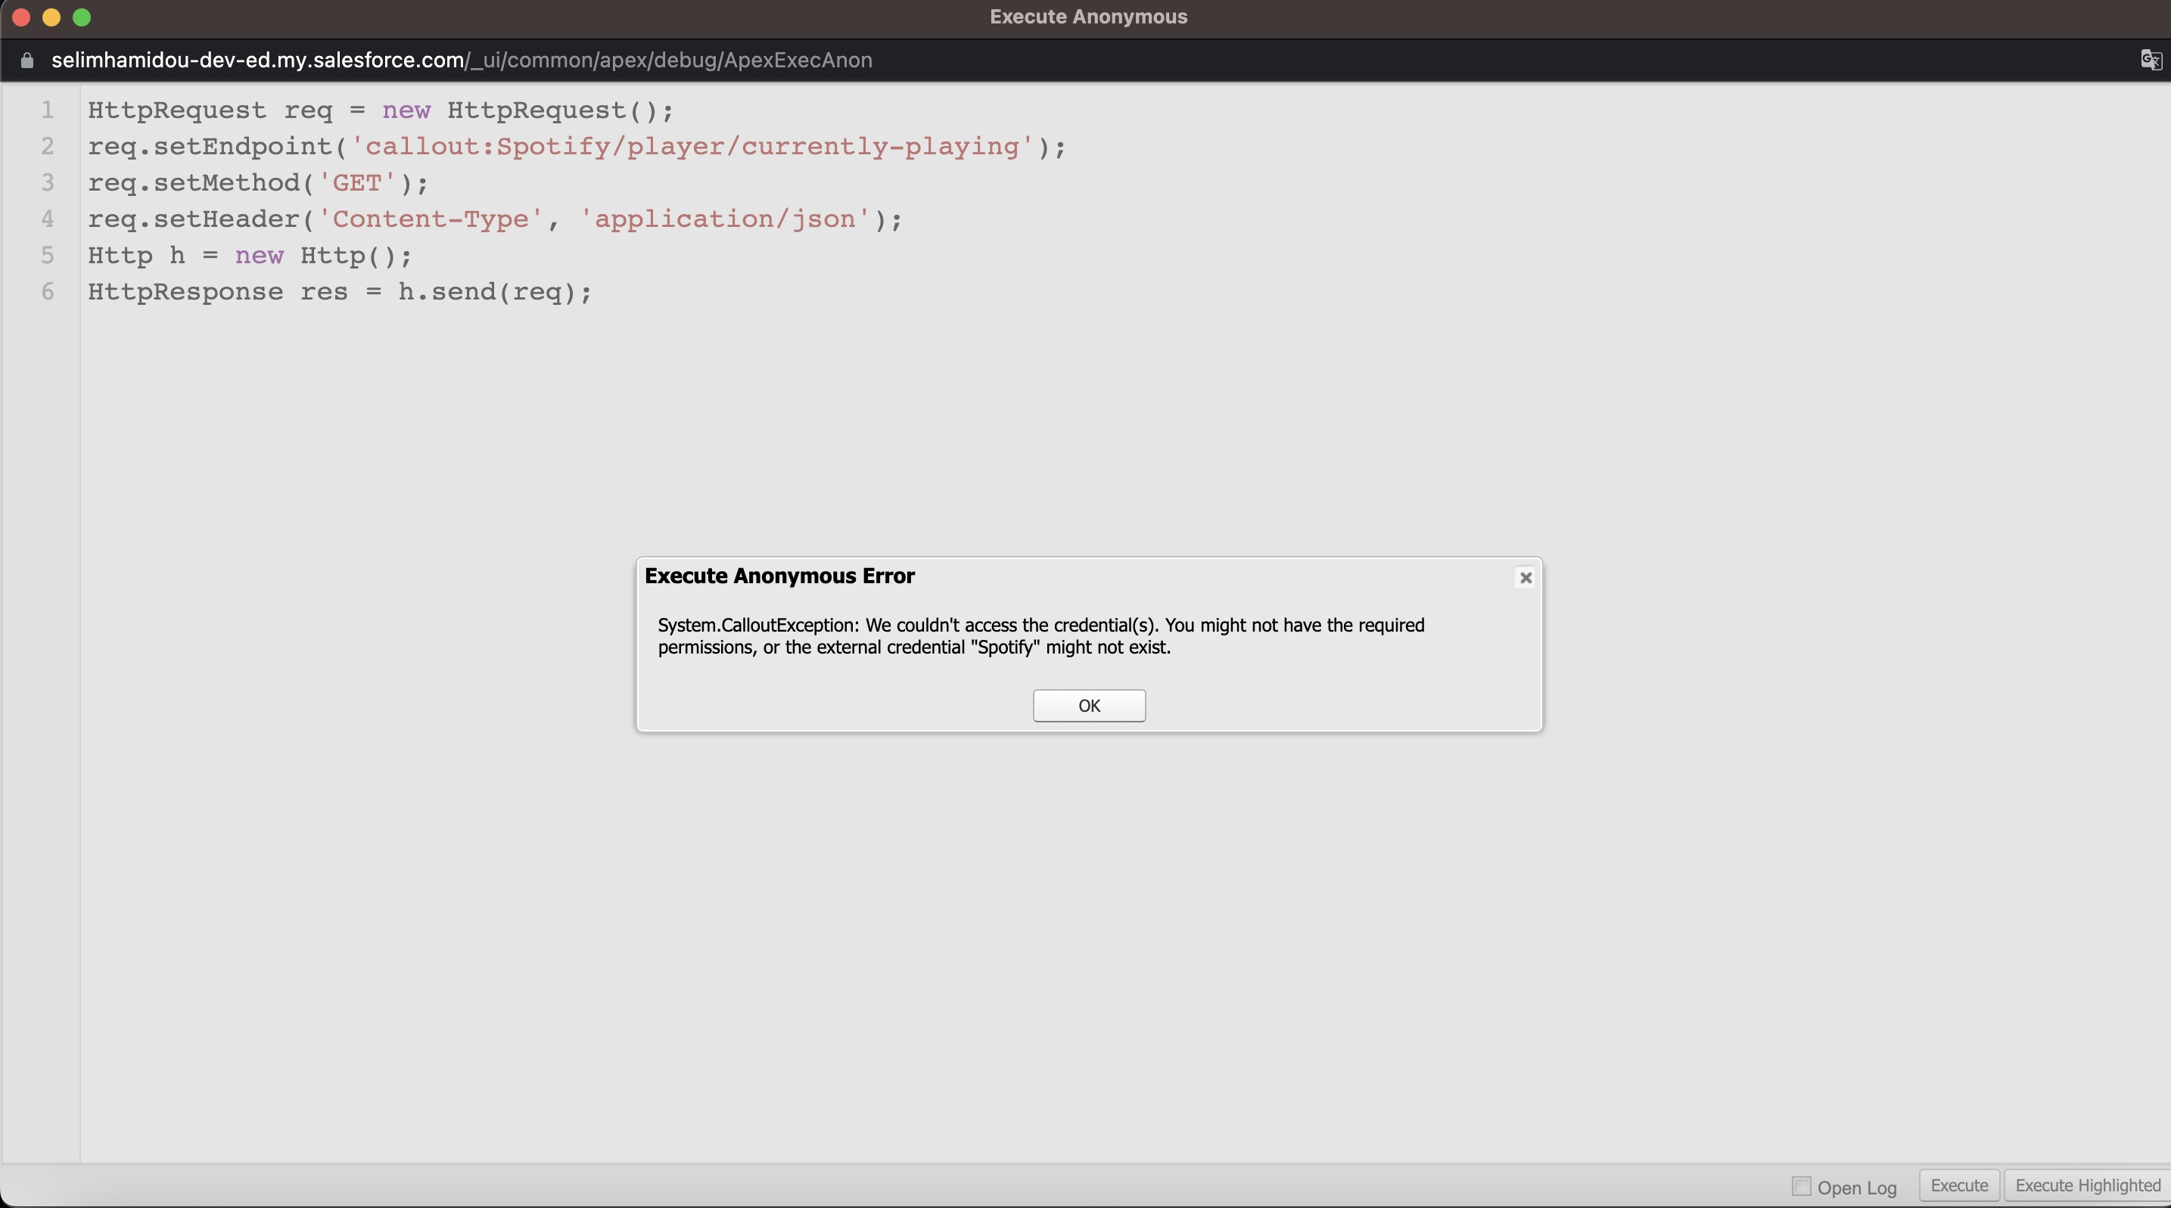Click the yellow minimize window button
This screenshot has width=2171, height=1208.
tap(51, 17)
